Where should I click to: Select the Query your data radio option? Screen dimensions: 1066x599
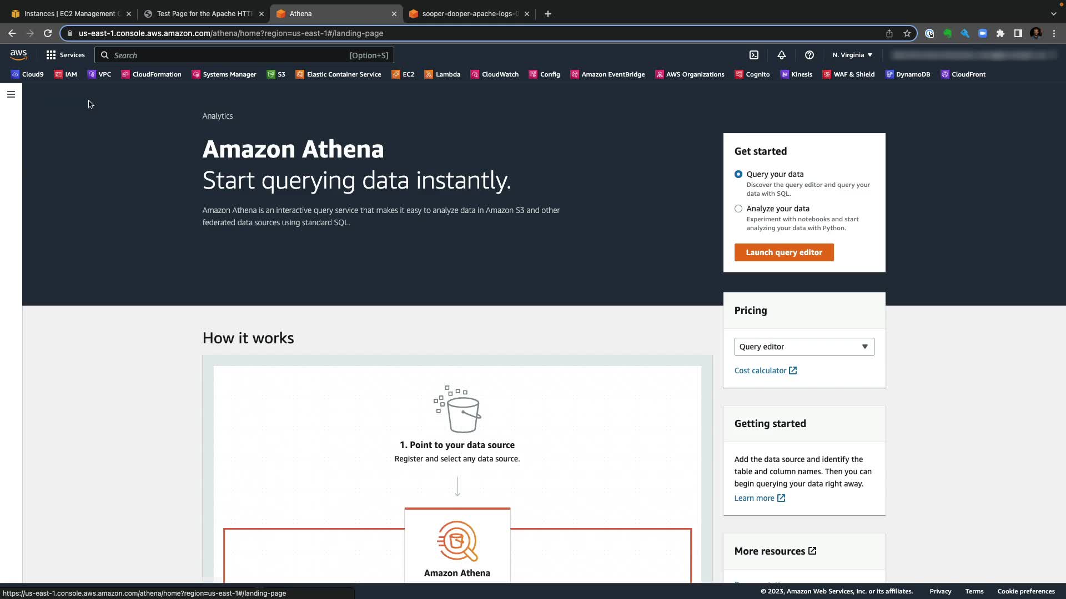point(738,174)
